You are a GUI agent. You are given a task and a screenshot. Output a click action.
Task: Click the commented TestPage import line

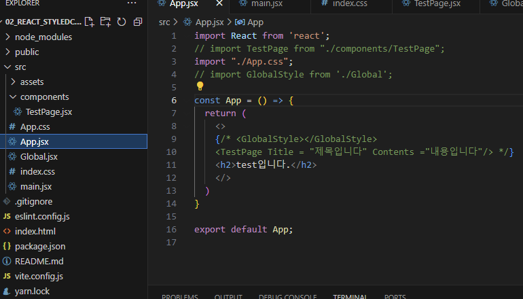pos(319,49)
